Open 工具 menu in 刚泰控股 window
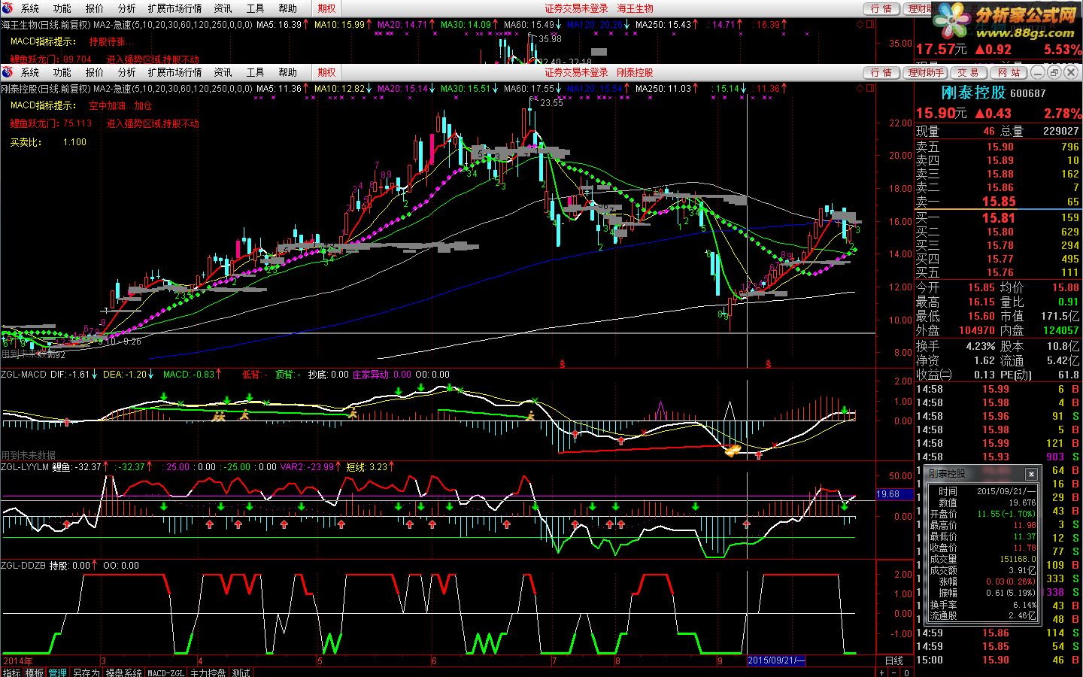This screenshot has width=1083, height=677. point(256,72)
